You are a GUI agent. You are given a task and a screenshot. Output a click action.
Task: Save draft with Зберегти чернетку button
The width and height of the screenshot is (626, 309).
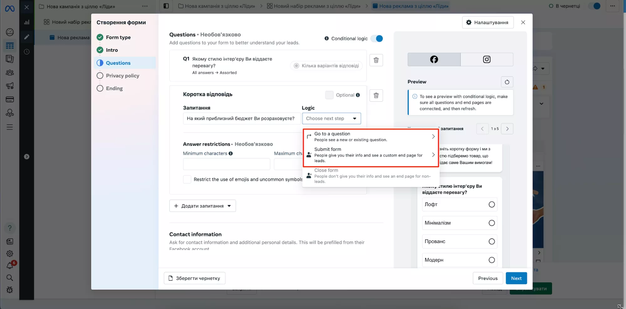point(194,278)
